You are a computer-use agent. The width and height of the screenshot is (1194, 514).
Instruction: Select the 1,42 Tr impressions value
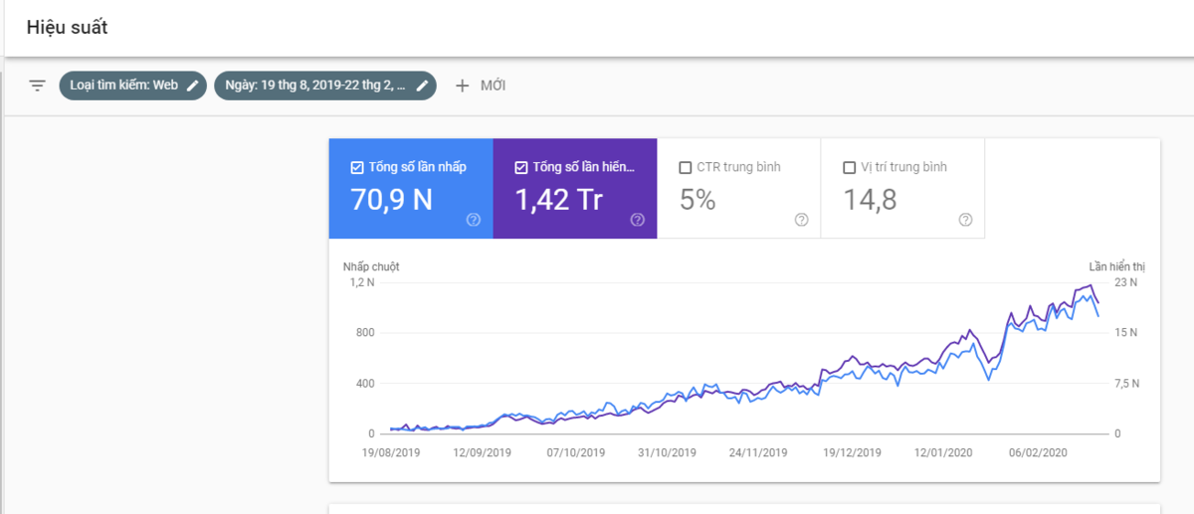click(x=558, y=200)
